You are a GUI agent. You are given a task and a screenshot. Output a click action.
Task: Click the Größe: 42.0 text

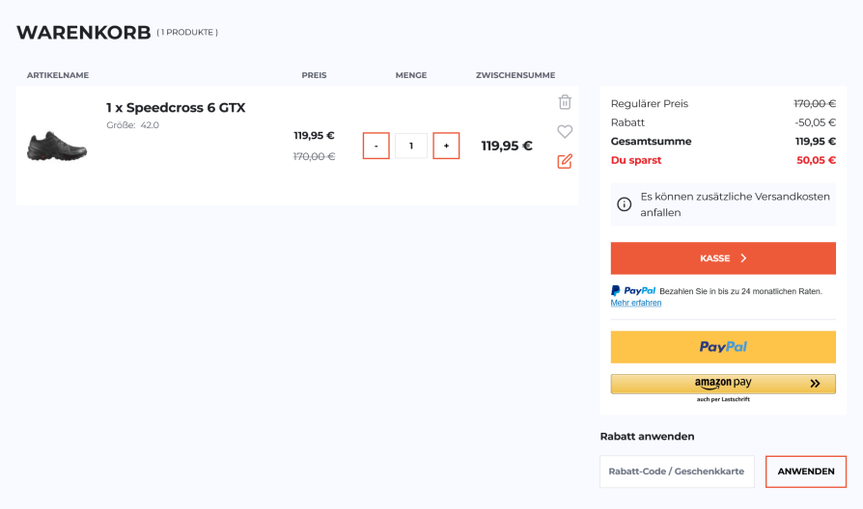132,125
